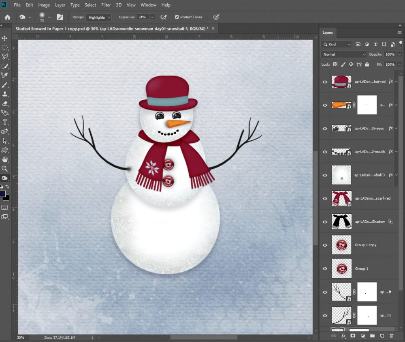The height and width of the screenshot is (342, 405).
Task: Select the Hand tool
Action: pyautogui.click(x=5, y=159)
